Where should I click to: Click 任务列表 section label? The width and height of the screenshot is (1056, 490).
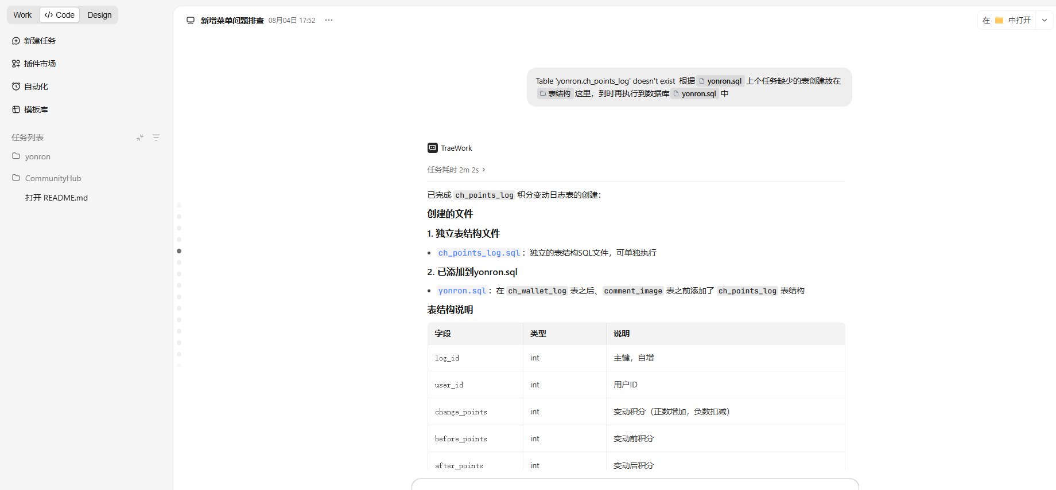[x=28, y=138]
